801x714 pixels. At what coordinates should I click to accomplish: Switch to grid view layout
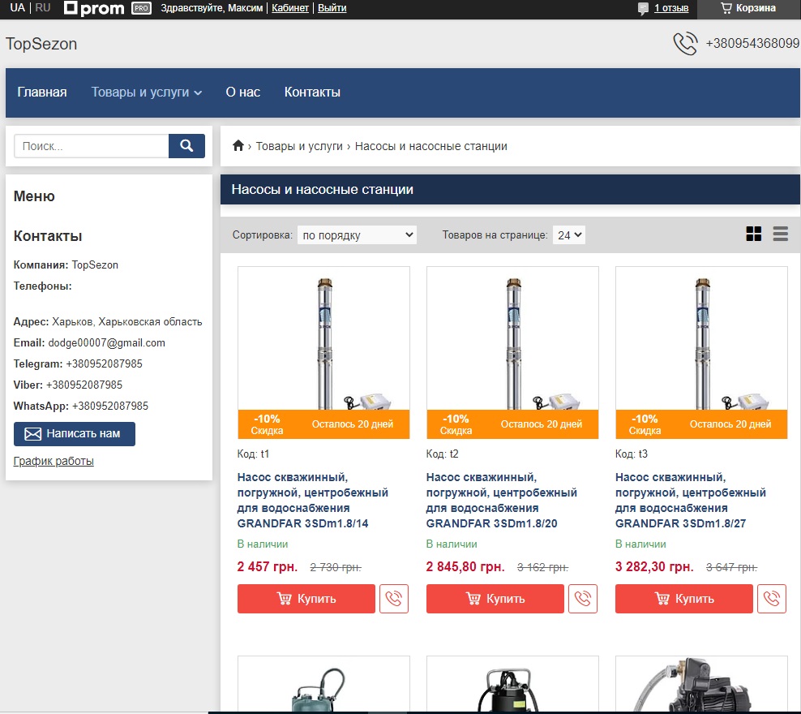coord(753,234)
